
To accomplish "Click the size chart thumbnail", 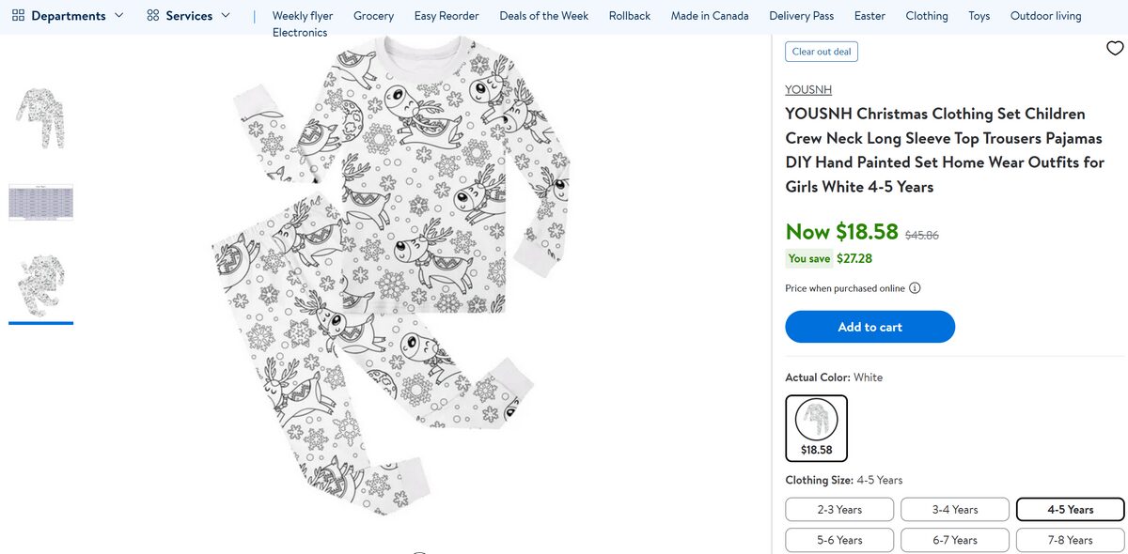I will pyautogui.click(x=40, y=202).
